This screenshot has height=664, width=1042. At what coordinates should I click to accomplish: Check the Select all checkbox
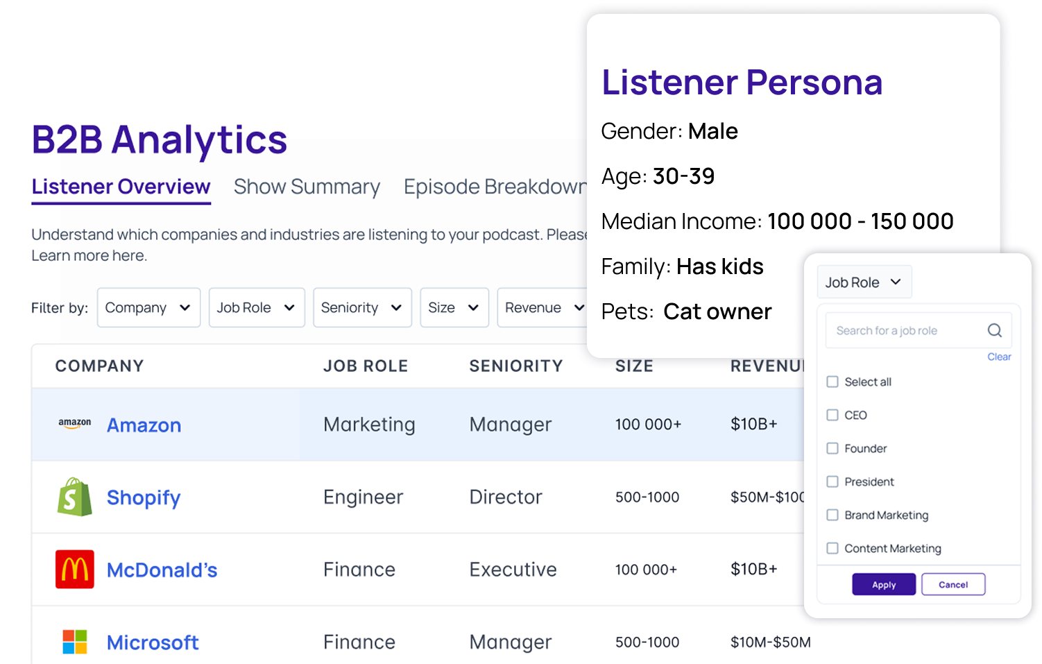pos(832,382)
